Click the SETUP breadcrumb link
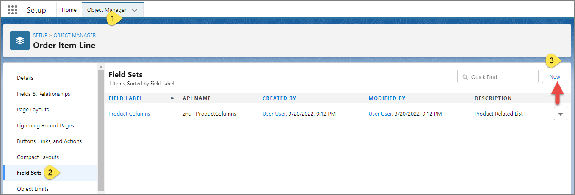Image resolution: width=575 pixels, height=195 pixels. 40,35
